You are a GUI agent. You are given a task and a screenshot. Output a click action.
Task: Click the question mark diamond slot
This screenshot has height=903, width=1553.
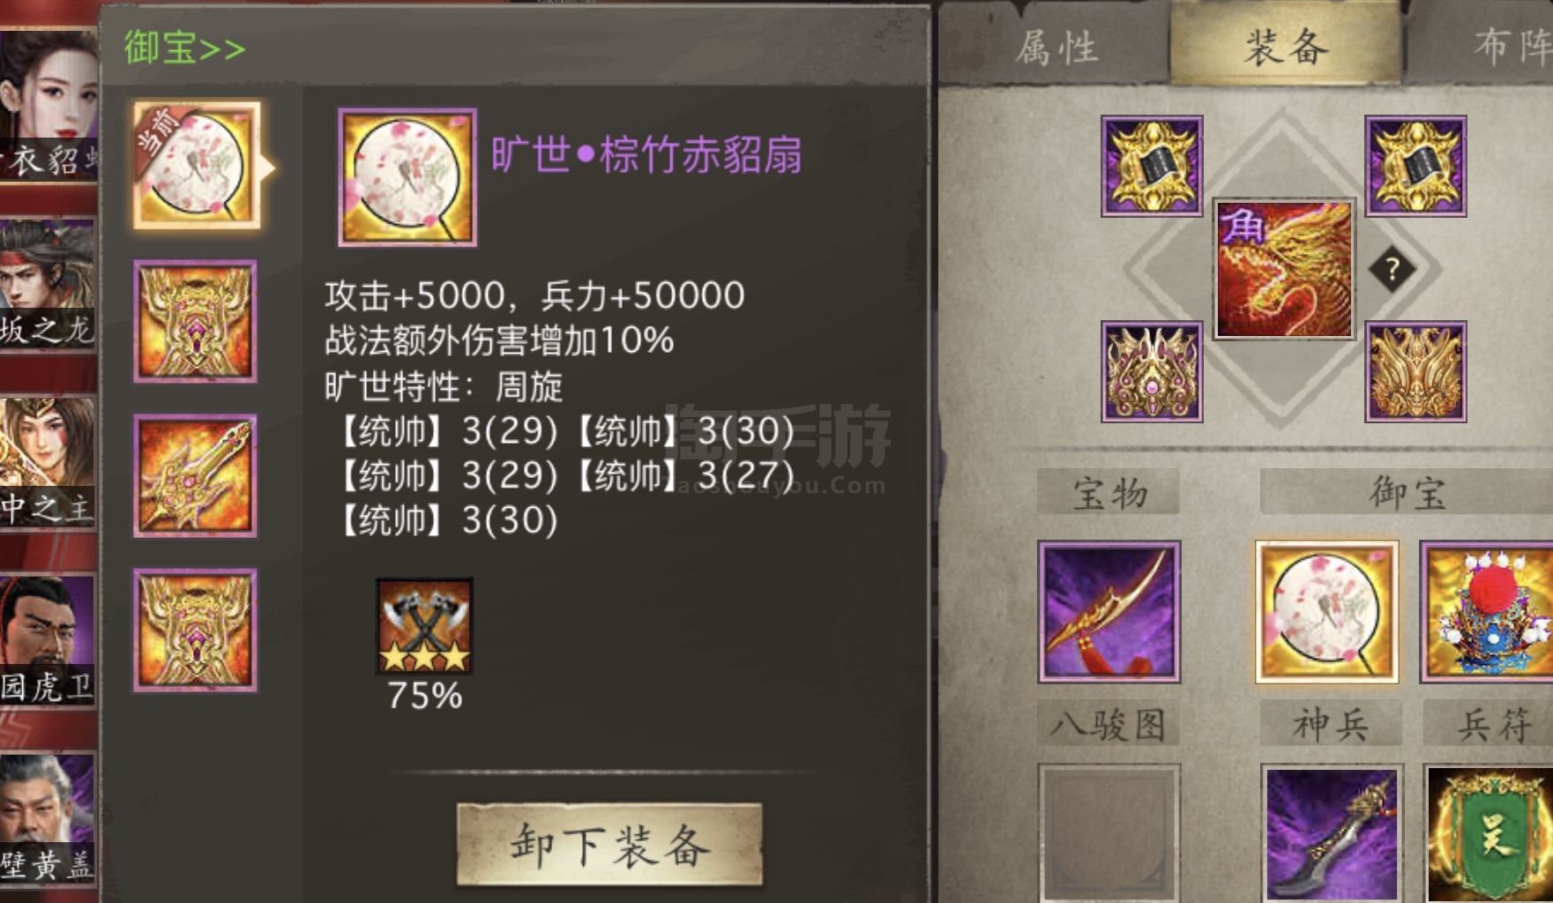tap(1392, 269)
